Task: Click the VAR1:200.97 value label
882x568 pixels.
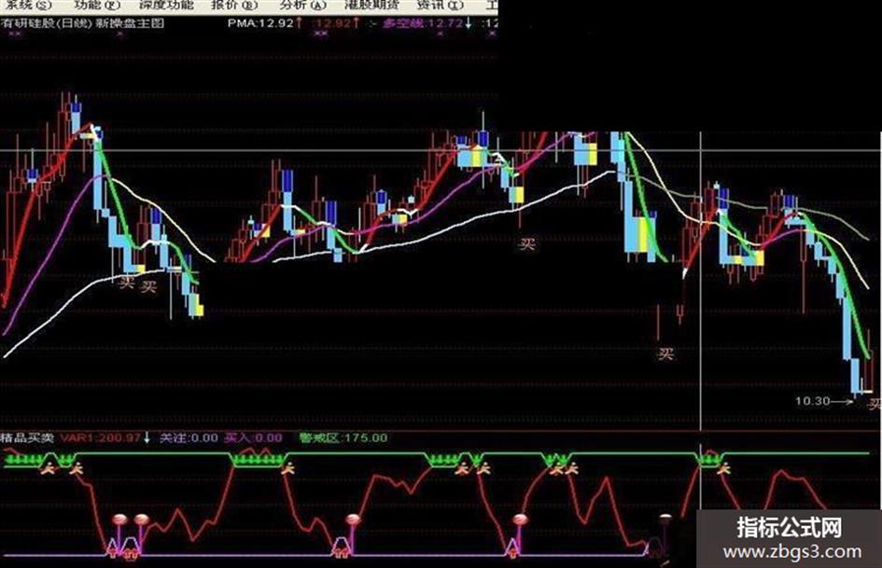Action: 101,437
